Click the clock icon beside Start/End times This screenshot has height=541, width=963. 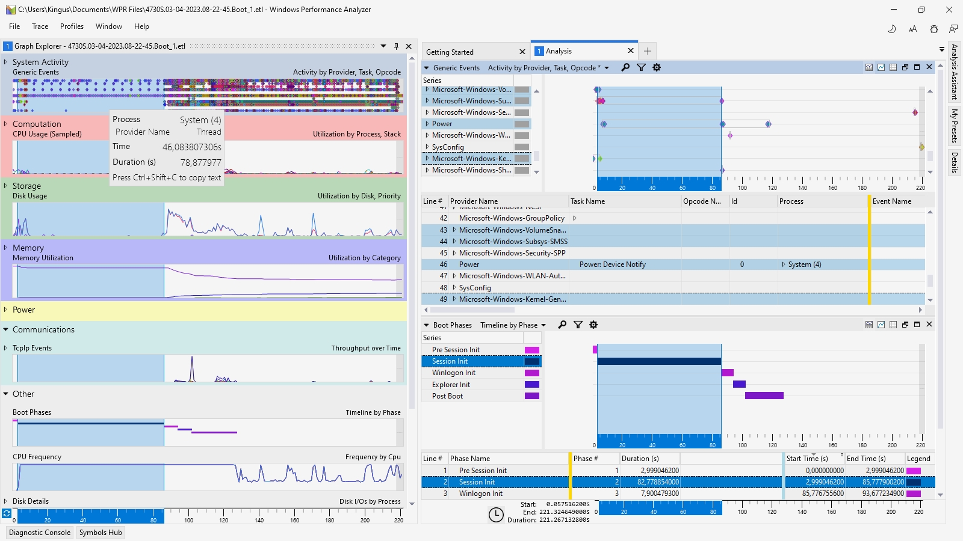[x=496, y=515]
